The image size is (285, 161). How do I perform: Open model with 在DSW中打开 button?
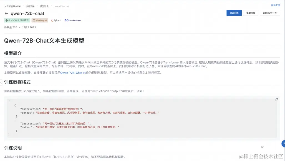tap(270, 13)
